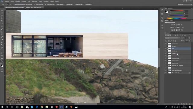This screenshot has height=109, width=193.
Task: Open the layer filter Tipo dropdown
Action: point(168,35)
